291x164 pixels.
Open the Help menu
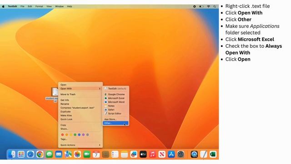coord(70,6)
